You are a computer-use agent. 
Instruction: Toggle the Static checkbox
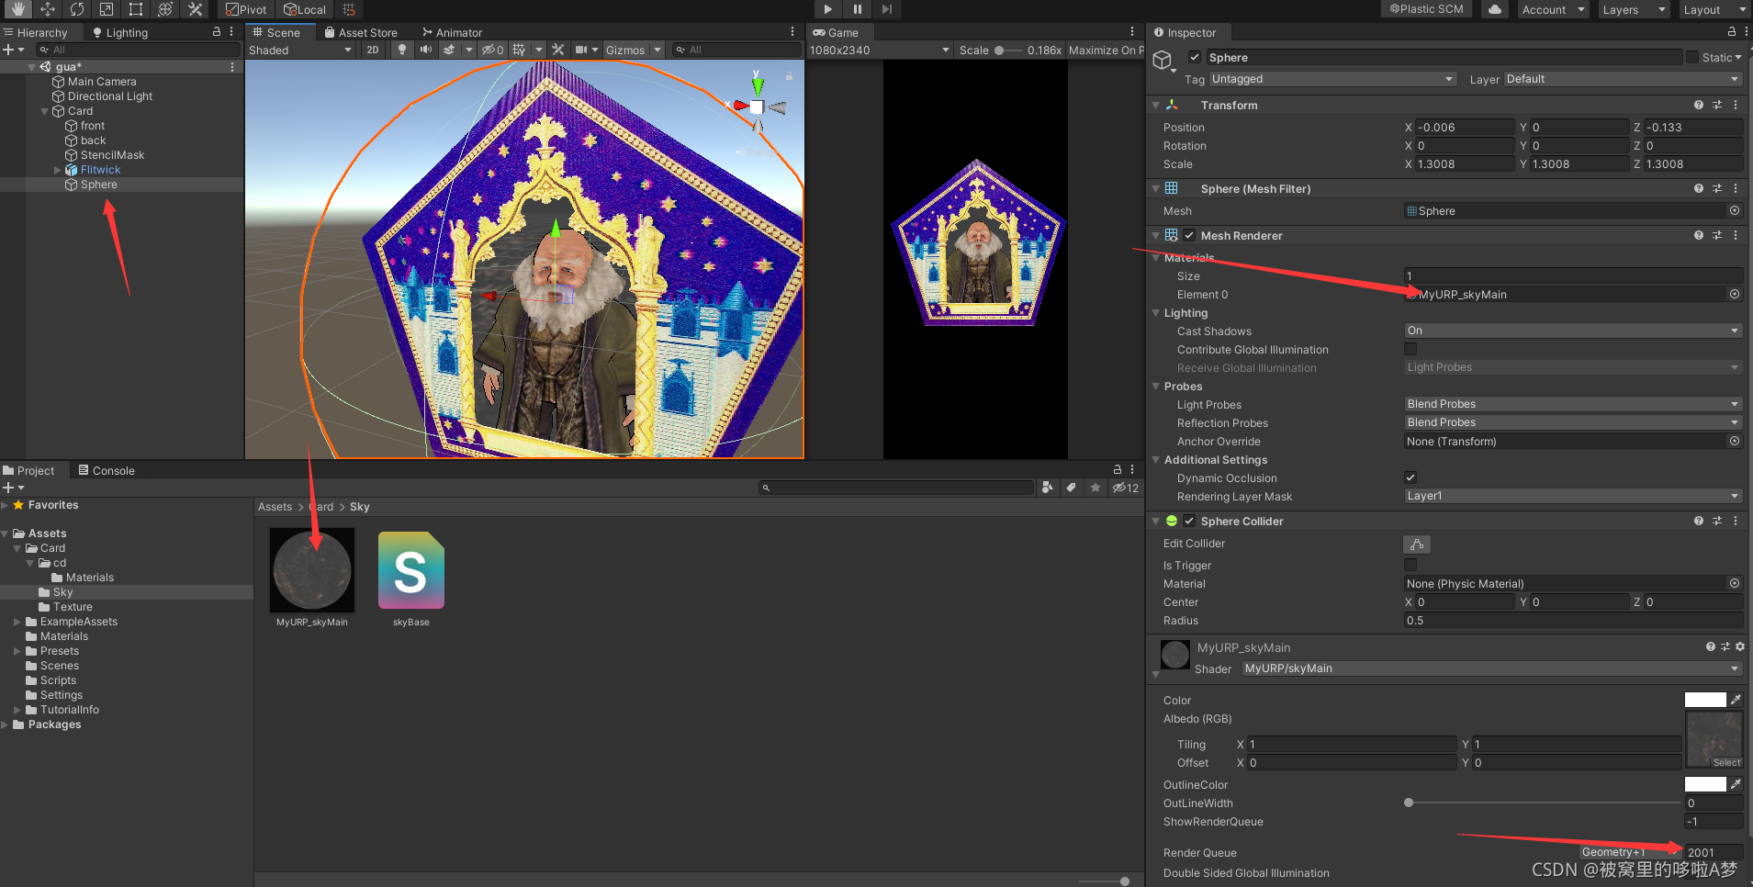click(x=1692, y=57)
